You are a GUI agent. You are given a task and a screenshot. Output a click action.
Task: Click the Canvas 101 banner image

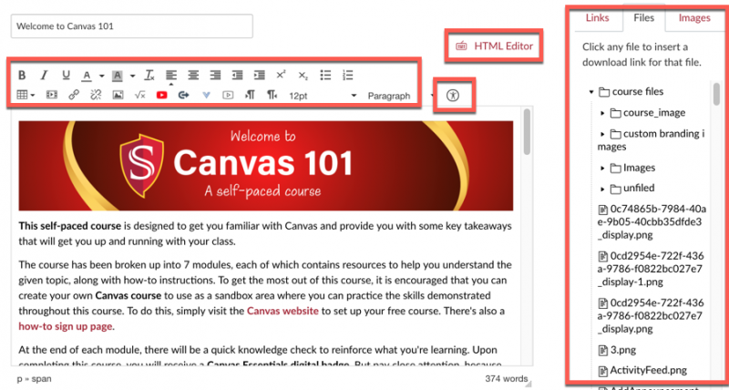(266, 166)
